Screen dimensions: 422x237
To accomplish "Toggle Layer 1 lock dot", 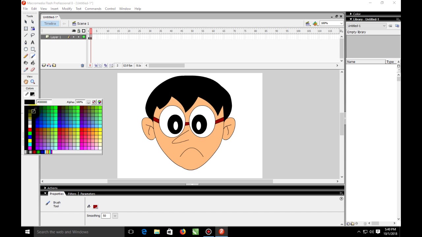I will tap(78, 37).
